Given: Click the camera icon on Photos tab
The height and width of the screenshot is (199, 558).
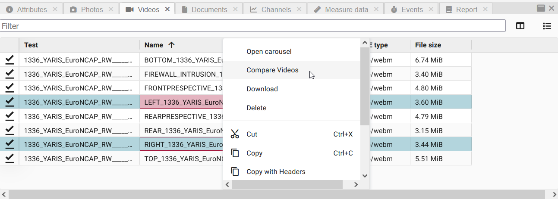Looking at the screenshot, I should (73, 9).
